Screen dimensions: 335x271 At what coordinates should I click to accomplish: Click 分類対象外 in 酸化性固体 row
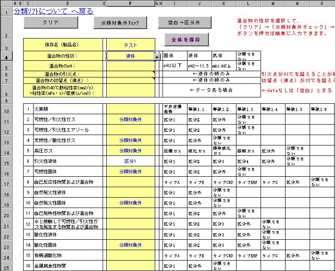131,245
